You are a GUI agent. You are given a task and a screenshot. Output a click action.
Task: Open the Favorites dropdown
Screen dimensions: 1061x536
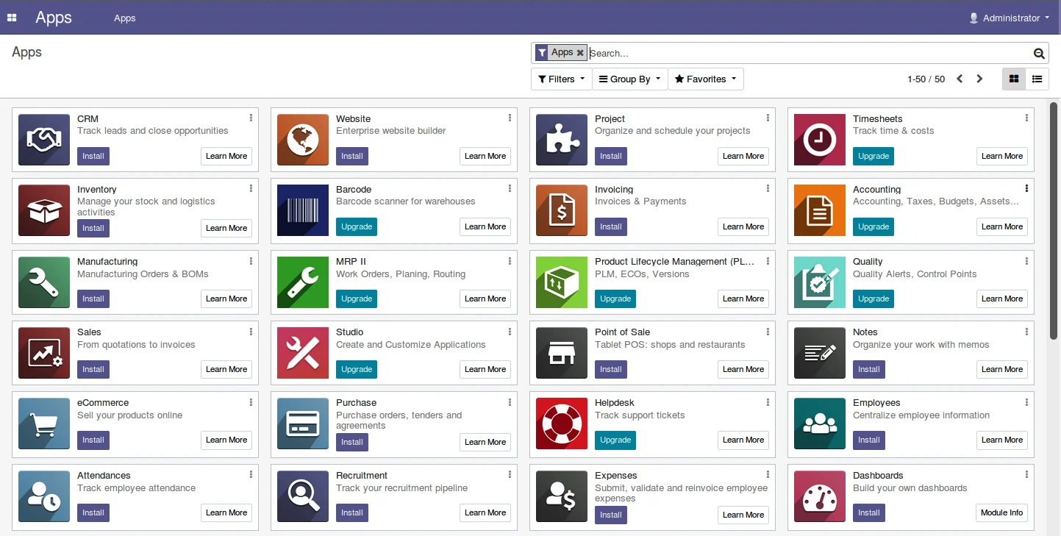(705, 79)
